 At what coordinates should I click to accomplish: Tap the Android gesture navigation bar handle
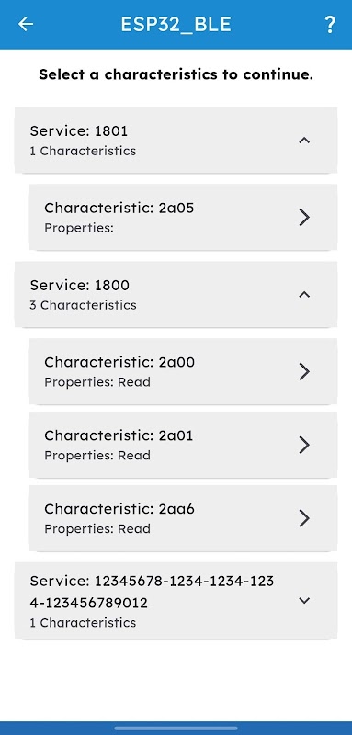point(176,729)
